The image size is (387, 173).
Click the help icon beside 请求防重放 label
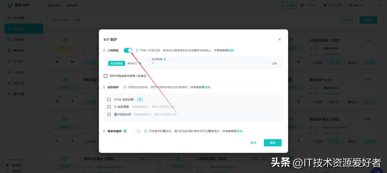[x=125, y=131]
